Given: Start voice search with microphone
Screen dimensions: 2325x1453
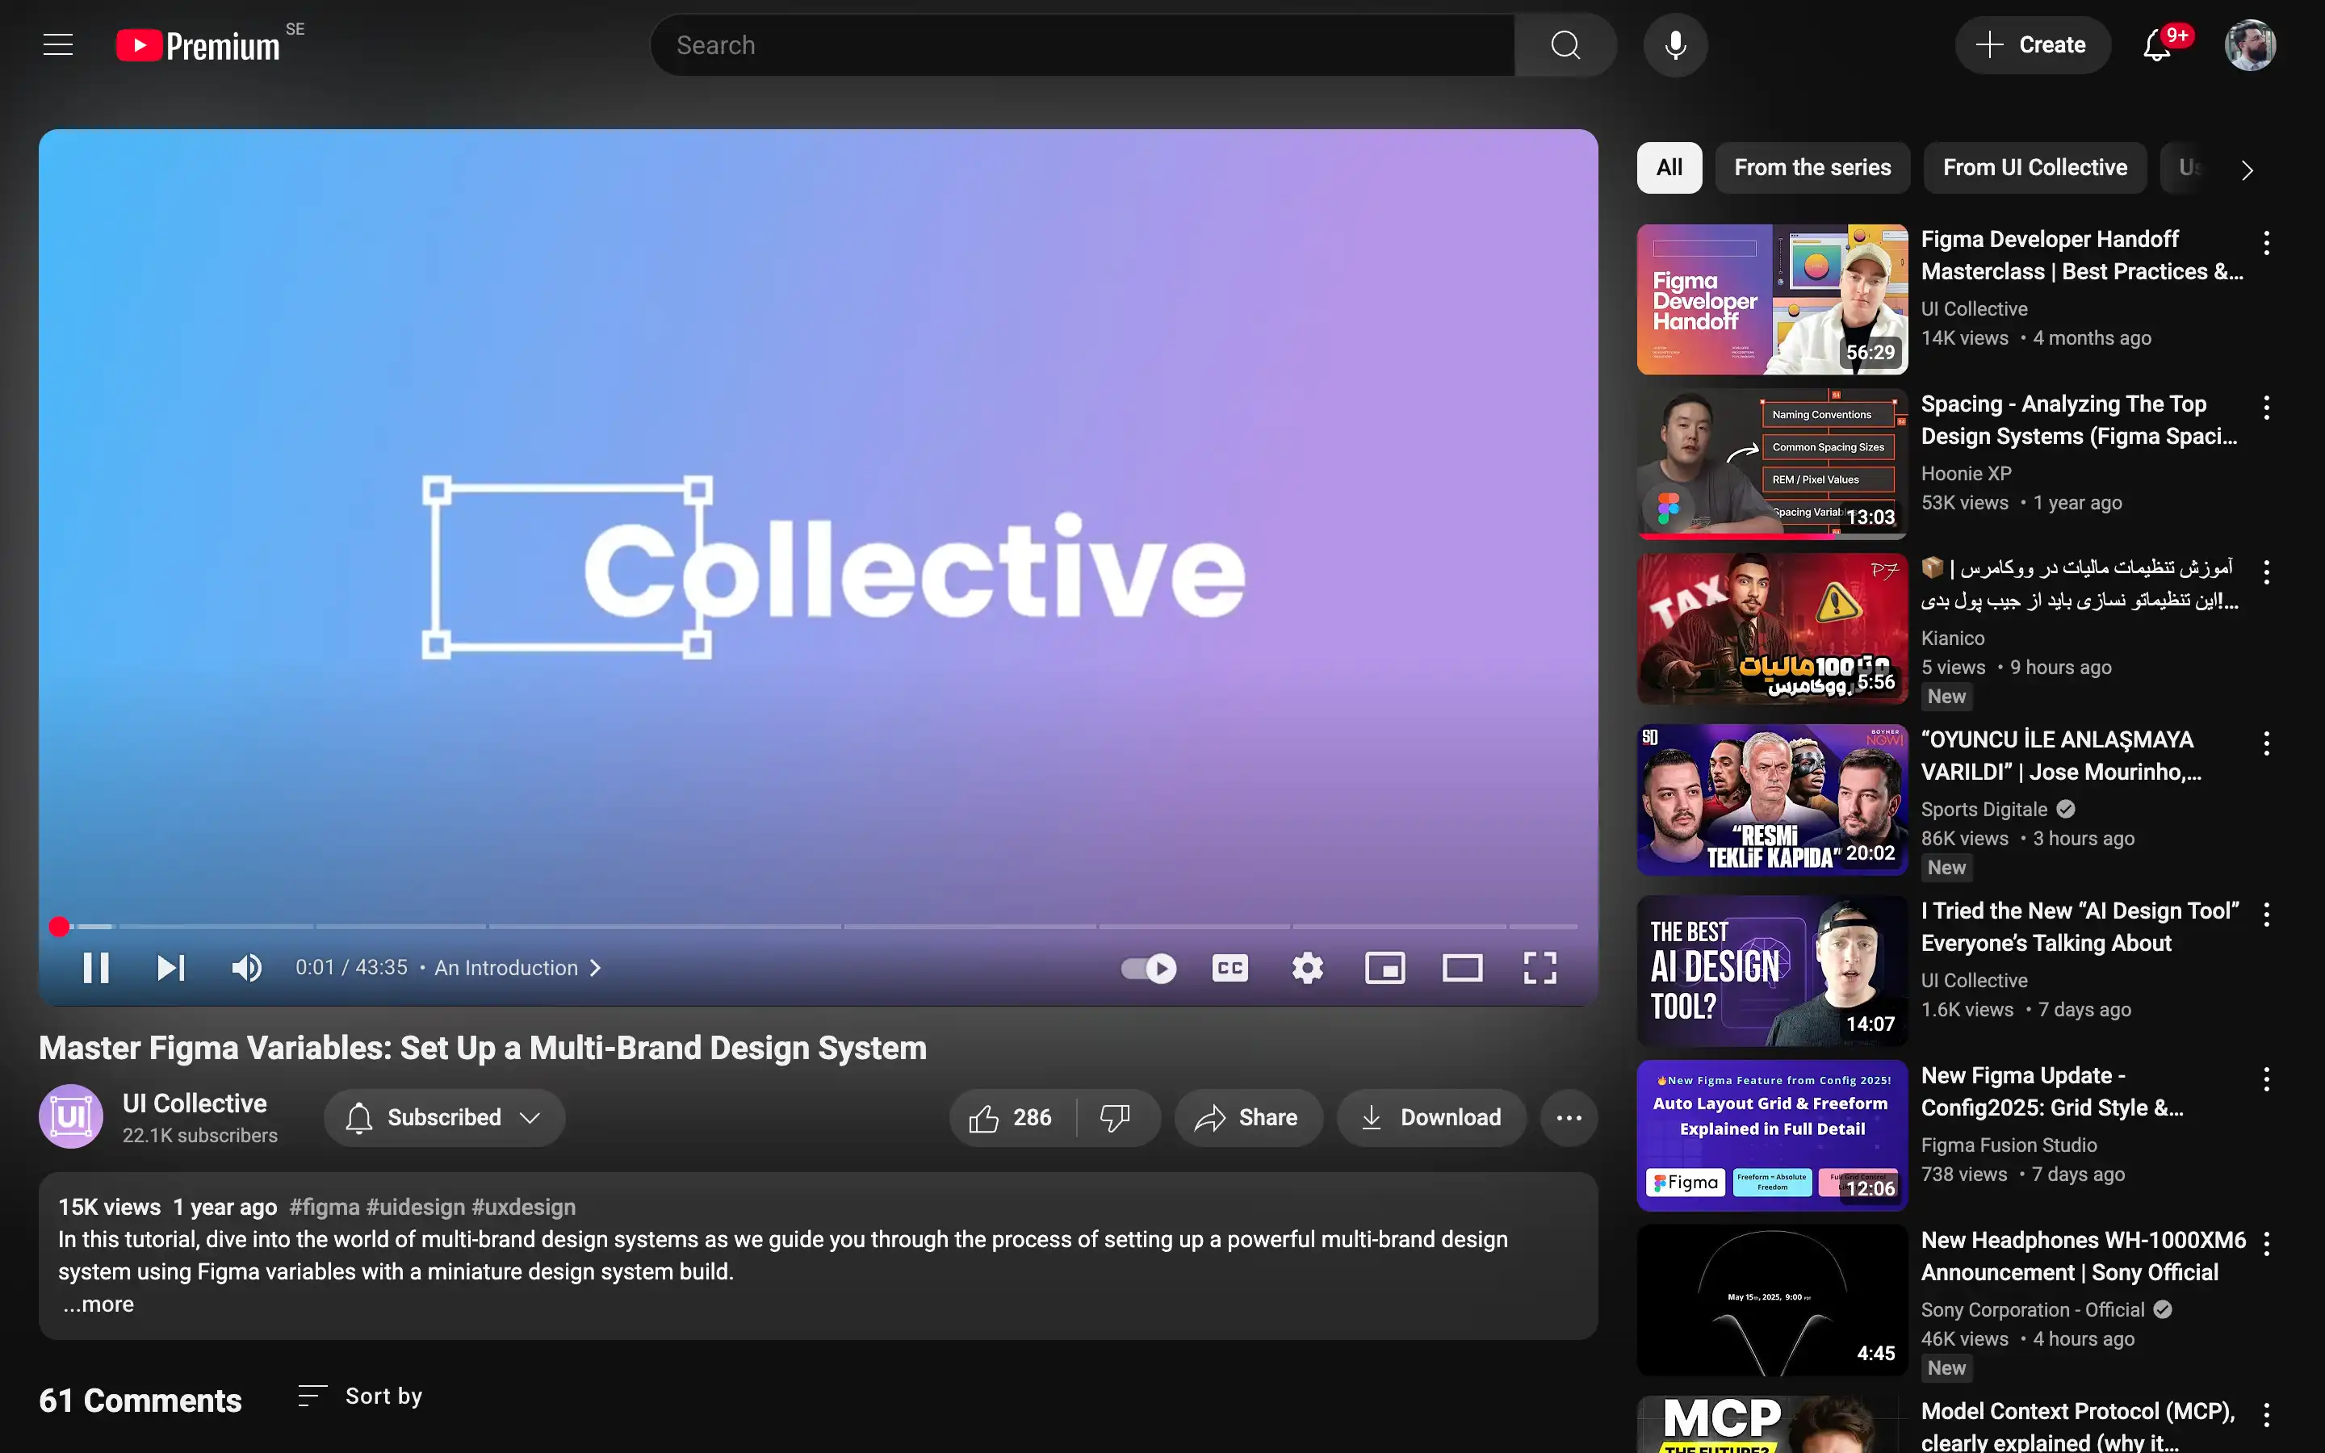Looking at the screenshot, I should (1674, 45).
